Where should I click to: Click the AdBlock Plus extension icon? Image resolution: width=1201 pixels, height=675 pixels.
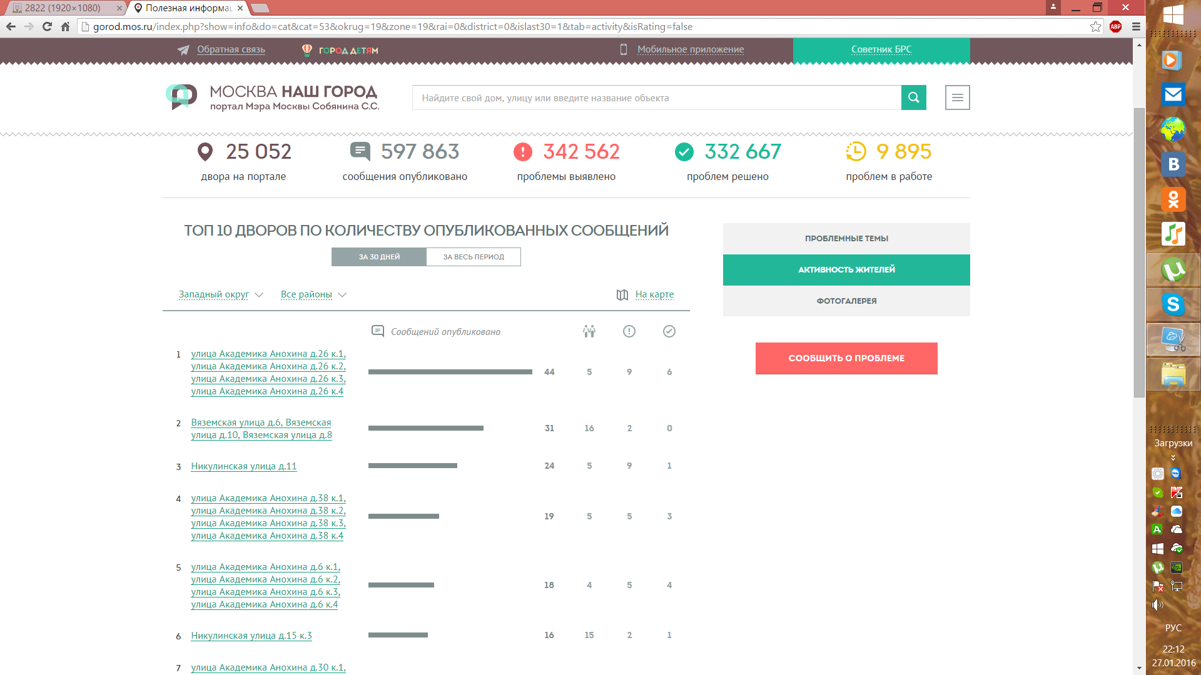tap(1115, 26)
